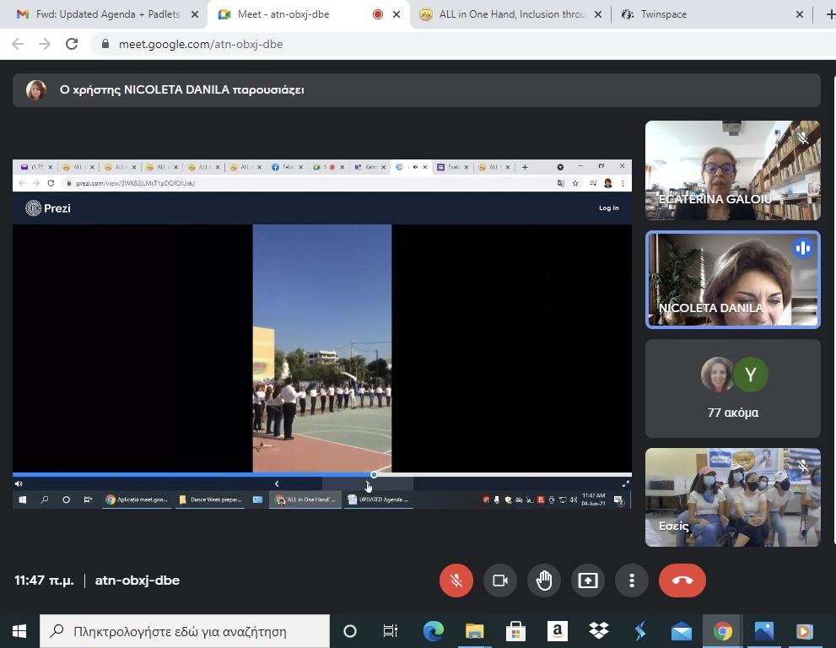The width and height of the screenshot is (836, 648).
Task: Select NICOLETA DANILA video tile
Action: (732, 279)
